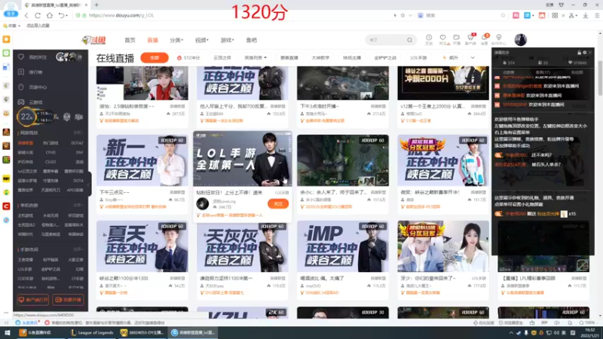Viewport: 603px width, 339px height.
Task: Open the browser downloads icon
Action: (586, 15)
